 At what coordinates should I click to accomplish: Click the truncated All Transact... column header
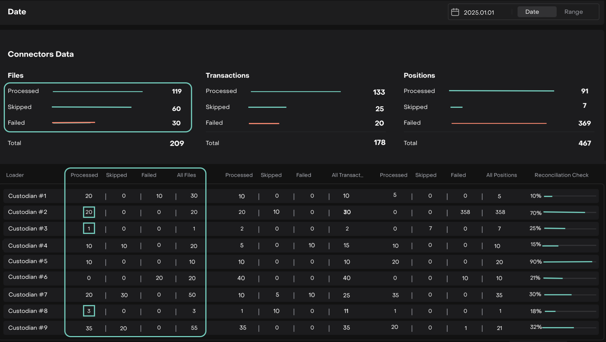(347, 175)
